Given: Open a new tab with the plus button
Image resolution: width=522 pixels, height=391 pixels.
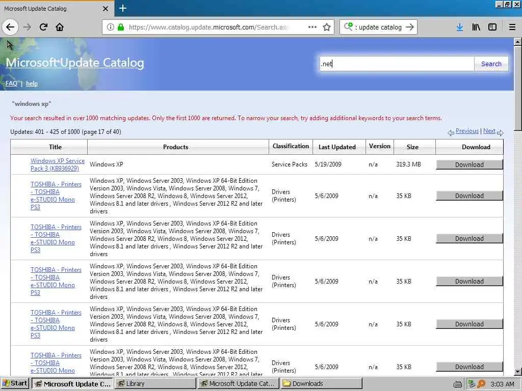Looking at the screenshot, I should click(x=122, y=8).
